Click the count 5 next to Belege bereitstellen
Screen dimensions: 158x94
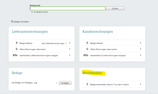[x=87, y=84]
